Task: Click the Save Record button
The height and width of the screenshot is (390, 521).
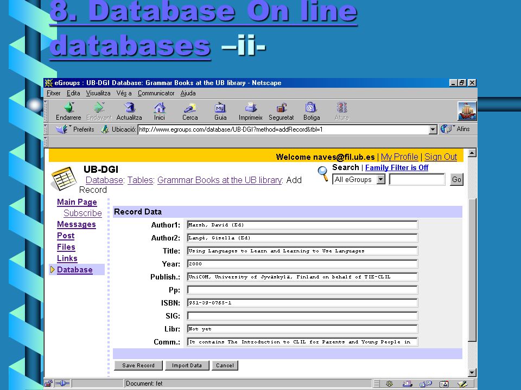Action: pos(138,366)
